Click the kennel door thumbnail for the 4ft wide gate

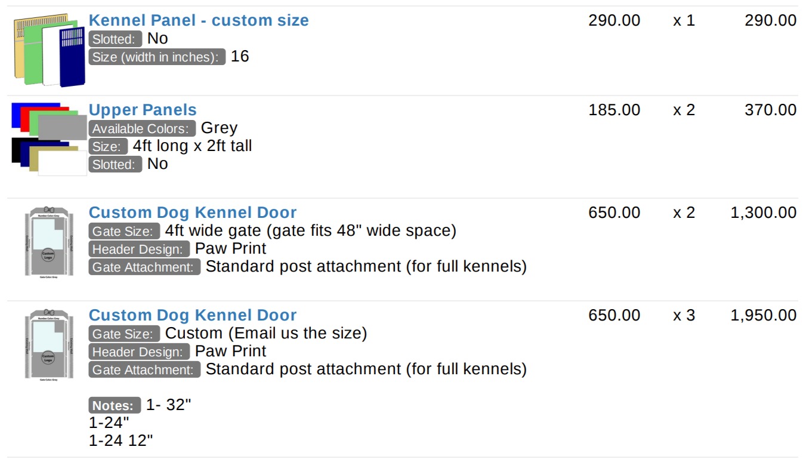click(x=49, y=242)
